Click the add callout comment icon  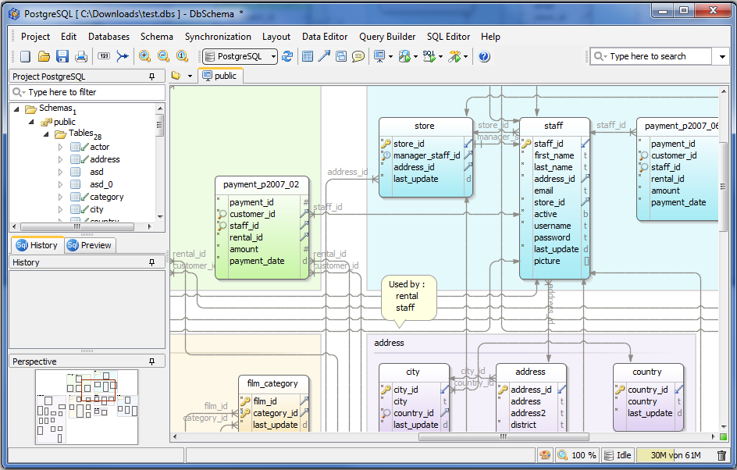pyautogui.click(x=358, y=56)
